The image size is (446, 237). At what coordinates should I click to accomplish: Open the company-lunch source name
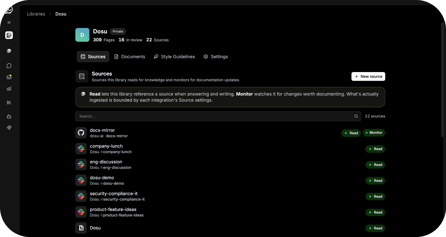point(106,146)
